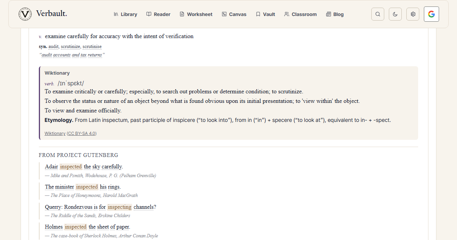
Task: Click definition 'To view and examine officially.'
Action: click(x=83, y=110)
